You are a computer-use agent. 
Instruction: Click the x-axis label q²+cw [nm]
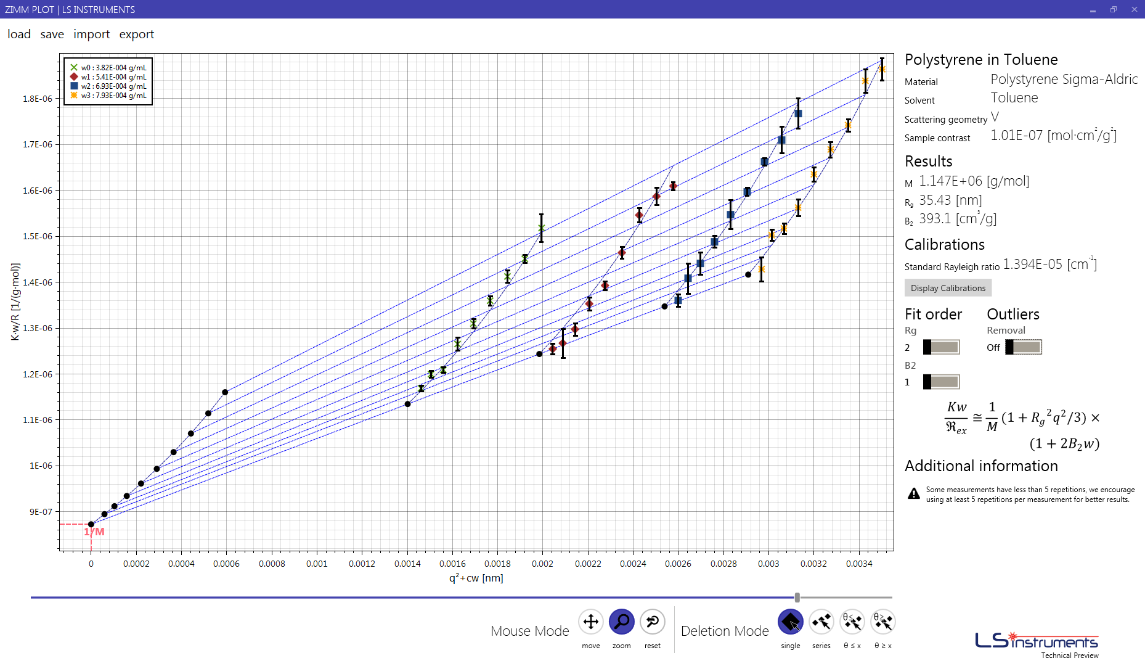tap(476, 578)
